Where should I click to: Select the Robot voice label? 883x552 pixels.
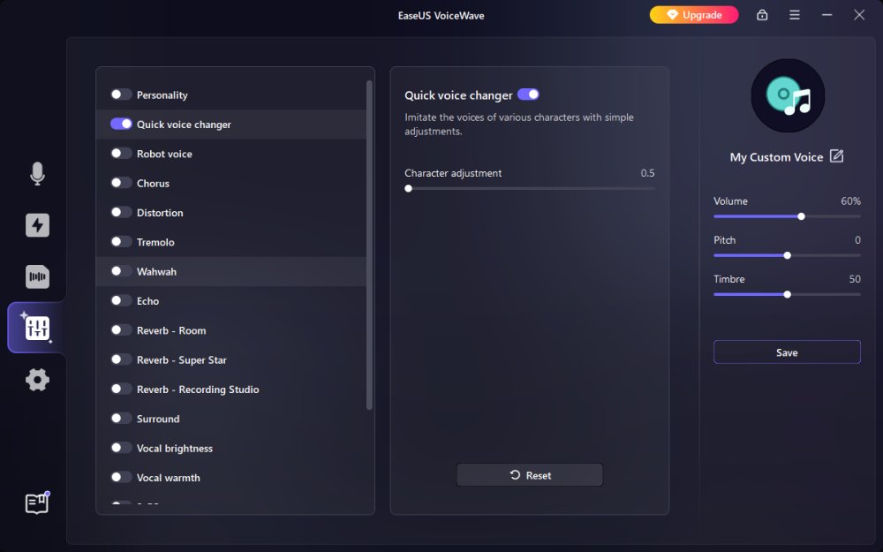coord(164,154)
